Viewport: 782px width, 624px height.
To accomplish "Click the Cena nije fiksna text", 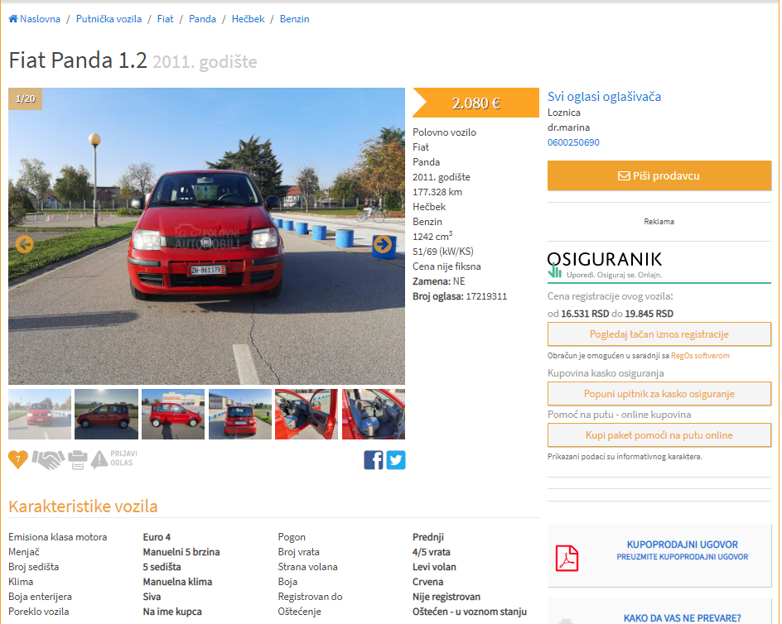I will tap(447, 266).
